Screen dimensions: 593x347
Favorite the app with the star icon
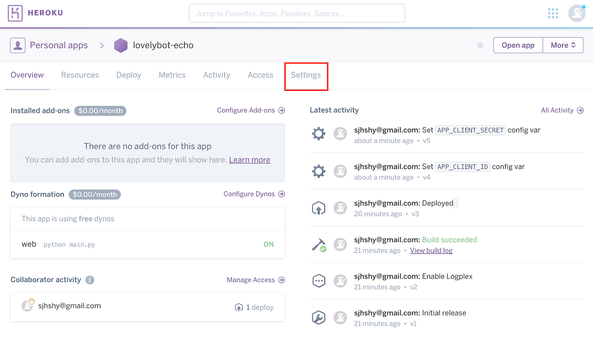click(x=480, y=45)
